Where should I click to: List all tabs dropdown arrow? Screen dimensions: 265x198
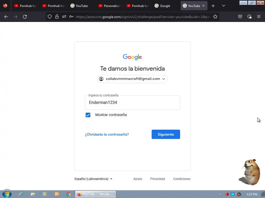click(223, 6)
